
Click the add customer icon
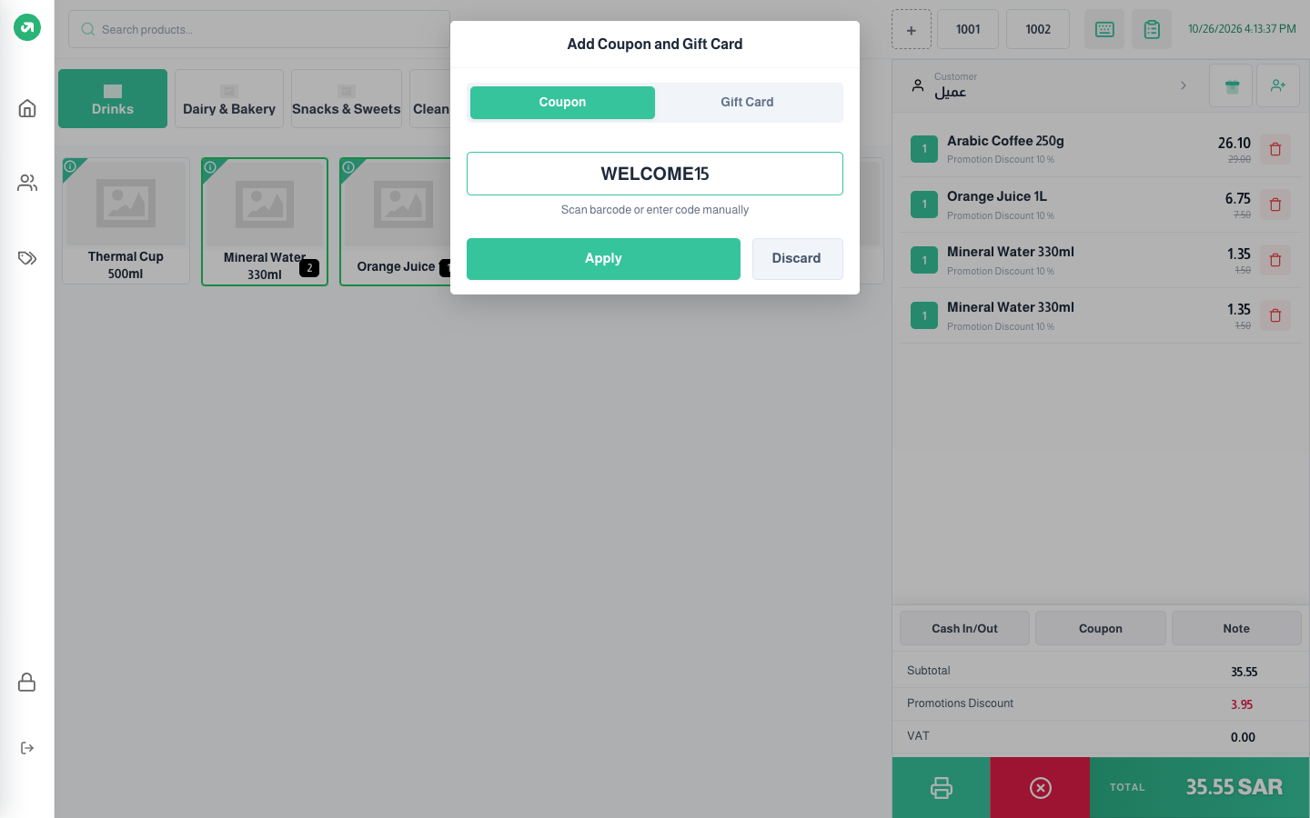click(x=1278, y=85)
